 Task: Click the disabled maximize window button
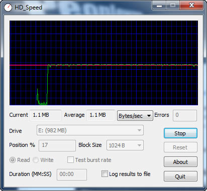click(173, 6)
